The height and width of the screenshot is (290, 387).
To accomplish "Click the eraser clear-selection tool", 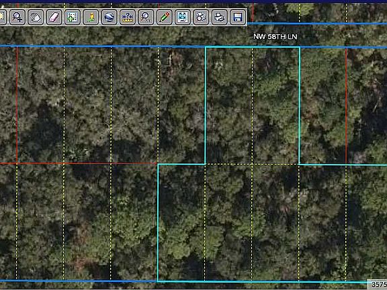I will 54,17.
